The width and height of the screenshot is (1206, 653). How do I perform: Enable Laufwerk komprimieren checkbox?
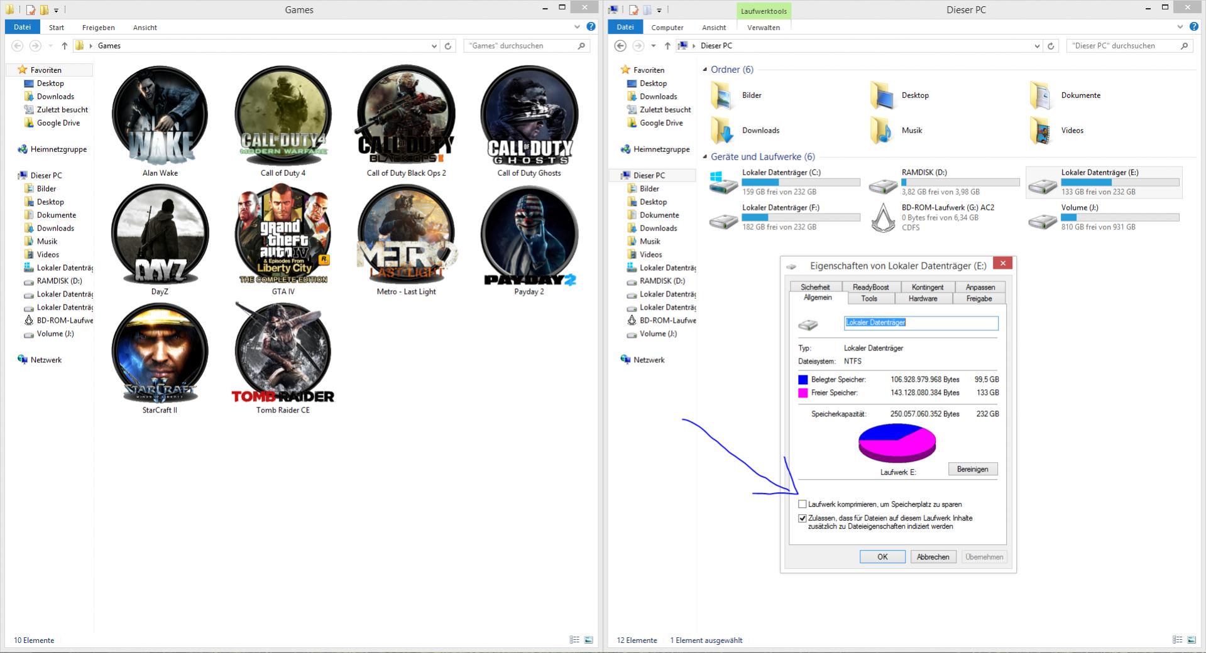tap(802, 504)
